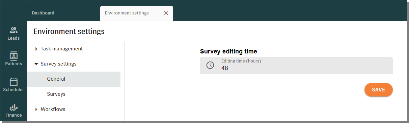Open the Scheduler calendar icon

[x=13, y=82]
